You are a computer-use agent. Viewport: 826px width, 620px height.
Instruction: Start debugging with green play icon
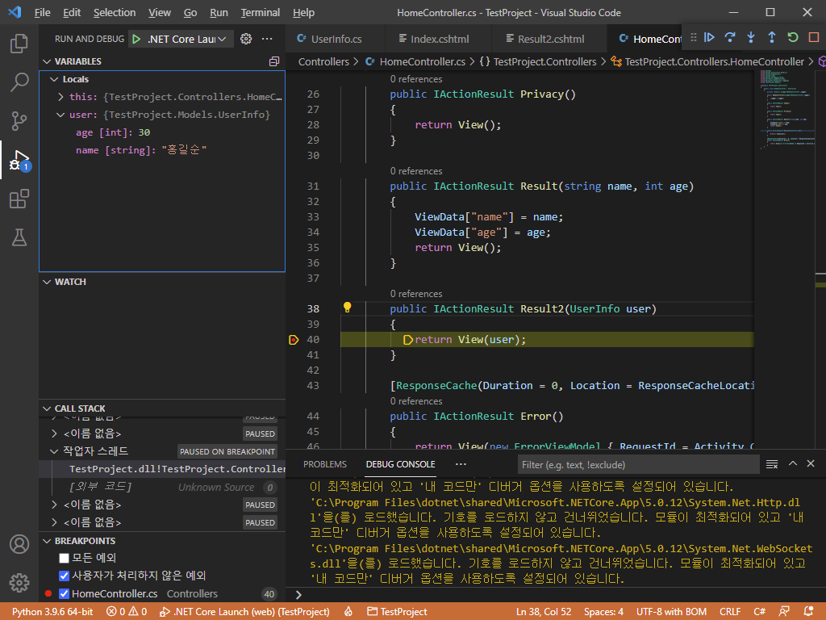tap(136, 39)
